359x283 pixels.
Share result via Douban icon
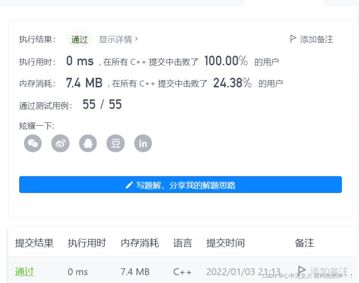pos(116,143)
